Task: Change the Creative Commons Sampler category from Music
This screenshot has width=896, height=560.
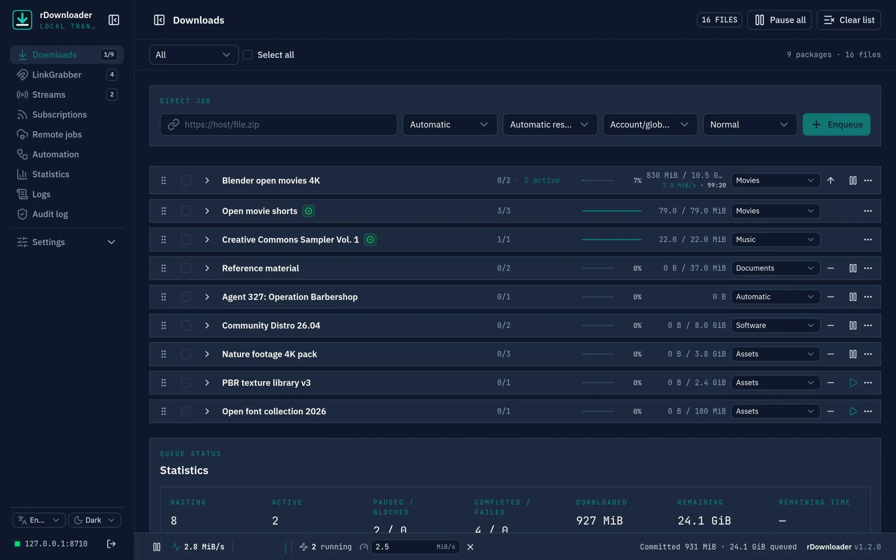Action: pos(775,240)
